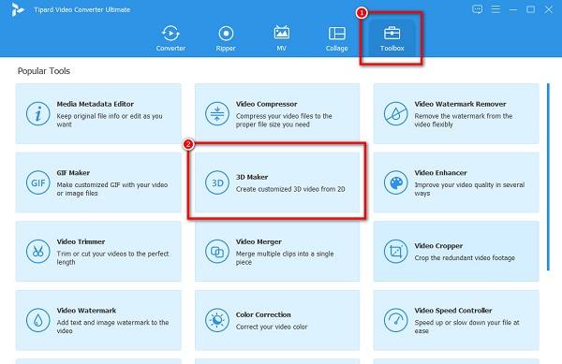Screen dimensions: 562x364
Task: Open GIF Maker via its GIF icon
Action: (x=38, y=182)
